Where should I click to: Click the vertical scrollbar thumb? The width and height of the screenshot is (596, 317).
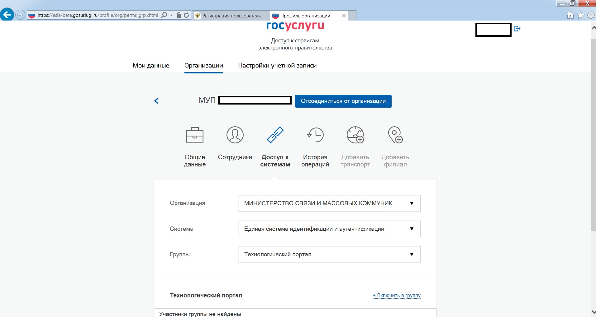594,135
